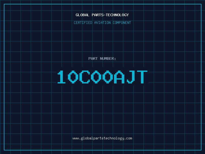Click the zero directly before letter A
This screenshot has height=154, width=205.
click(108, 77)
